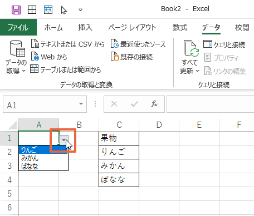The height and width of the screenshot is (216, 254).
Task: Choose ばなな from the dropdown list
Action: coord(43,166)
